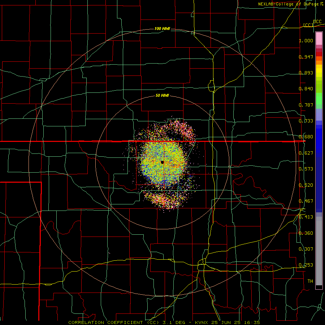Click the [CC] product label near the scale
The height and width of the screenshot is (325, 325).
tap(308, 25)
